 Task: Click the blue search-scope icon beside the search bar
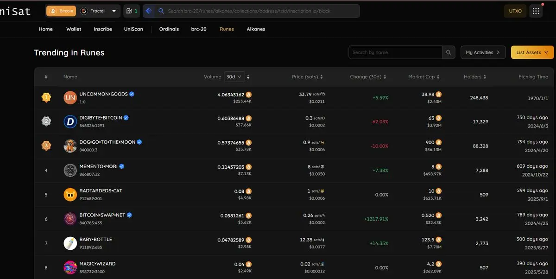coord(148,11)
